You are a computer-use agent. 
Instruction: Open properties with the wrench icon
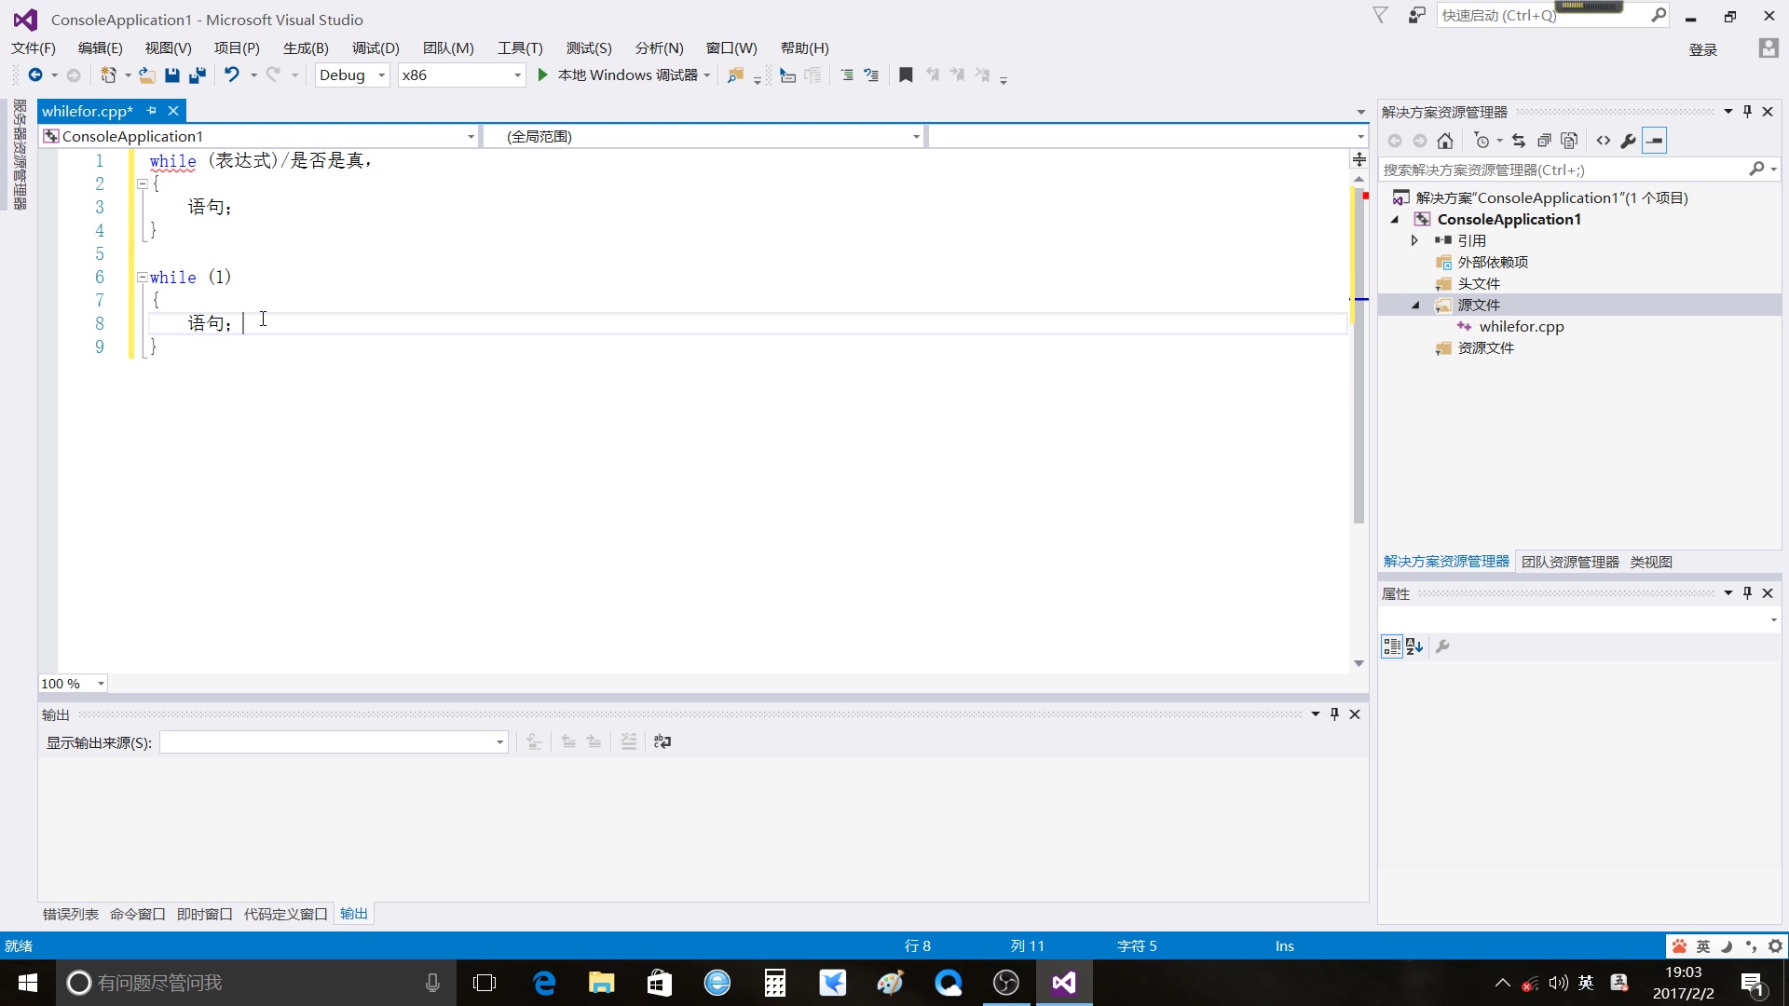click(x=1629, y=141)
